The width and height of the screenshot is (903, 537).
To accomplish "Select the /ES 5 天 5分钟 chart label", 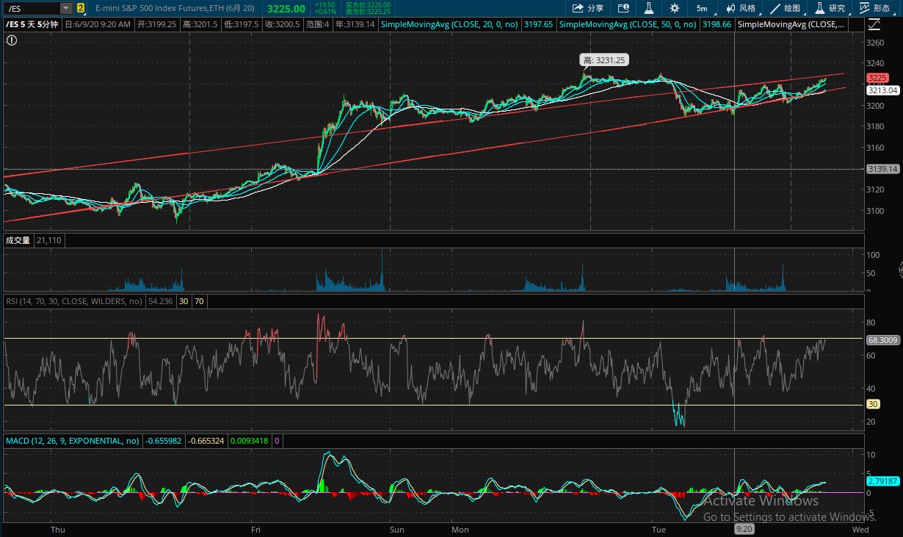I will point(34,24).
